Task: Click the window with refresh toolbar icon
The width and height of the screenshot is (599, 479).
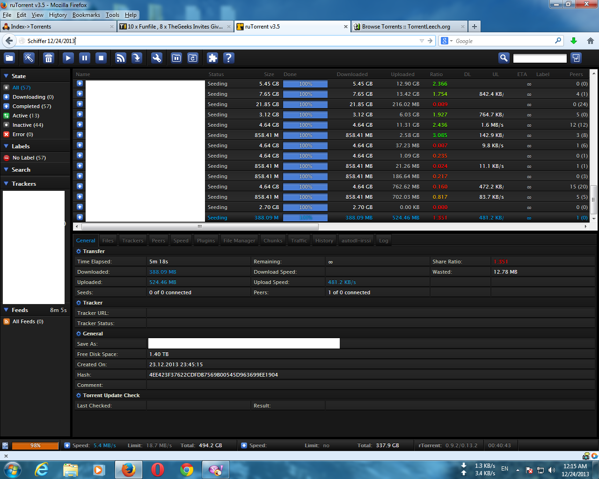Action: coord(193,58)
